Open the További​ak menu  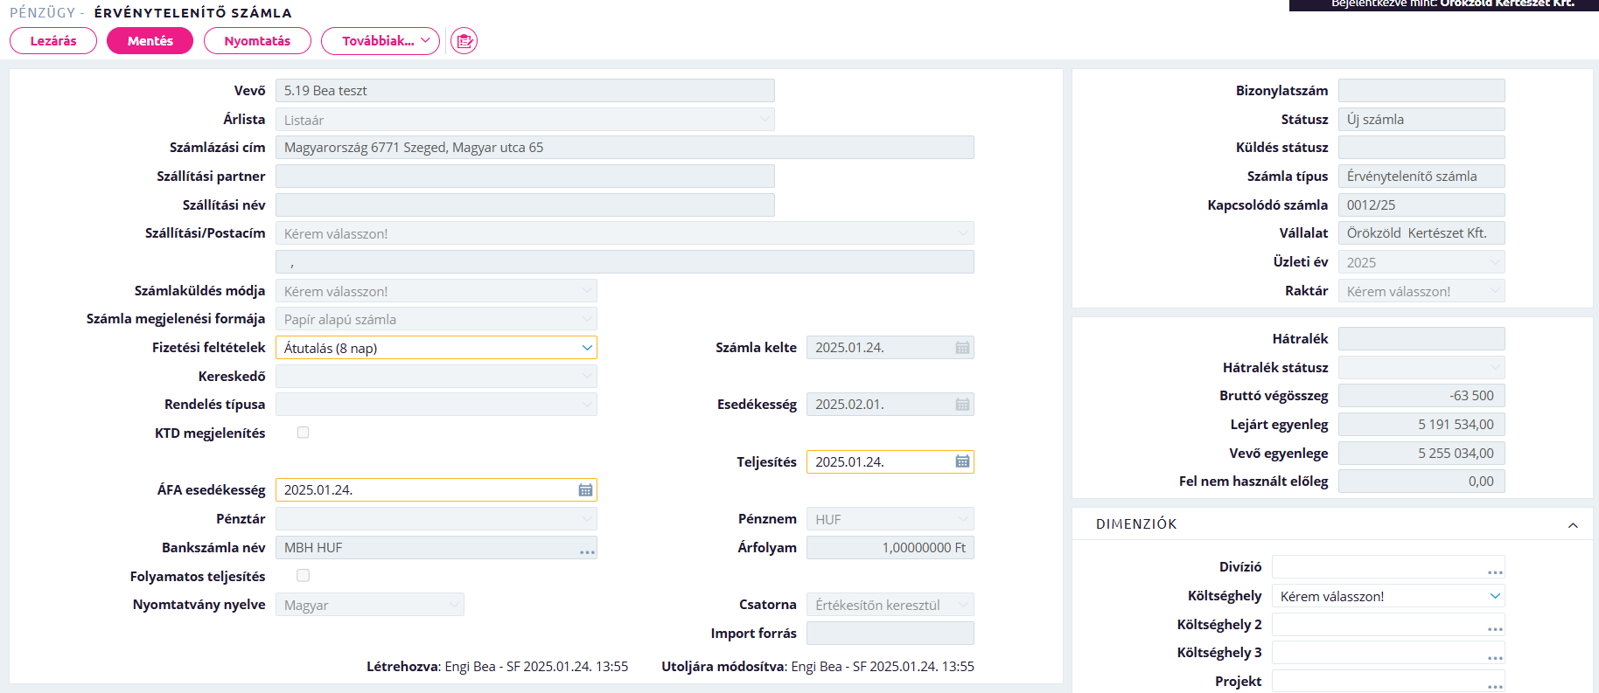(381, 41)
